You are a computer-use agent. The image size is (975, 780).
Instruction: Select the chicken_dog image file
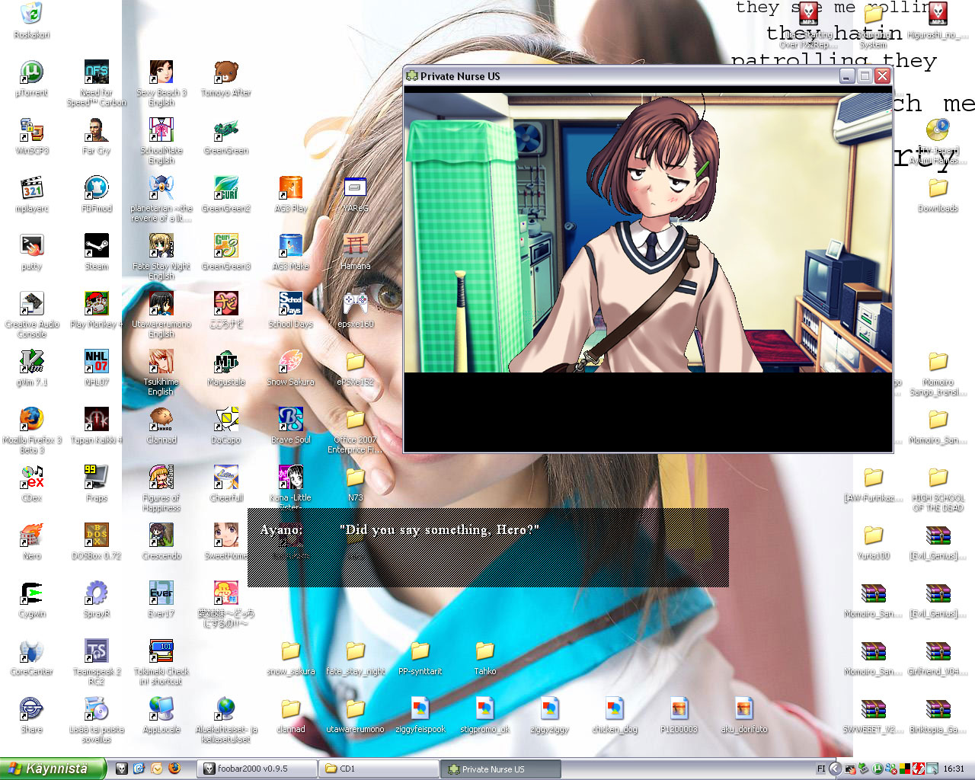click(x=615, y=709)
